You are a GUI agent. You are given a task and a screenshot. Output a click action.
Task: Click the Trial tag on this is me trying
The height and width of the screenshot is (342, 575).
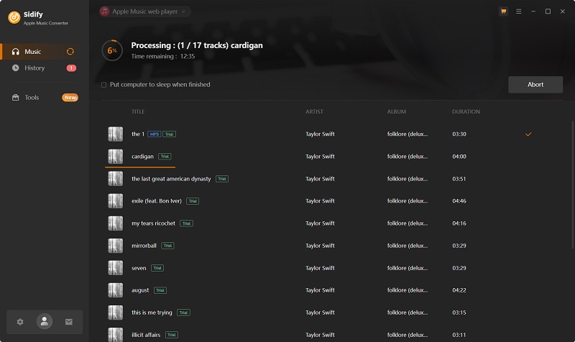(x=183, y=313)
